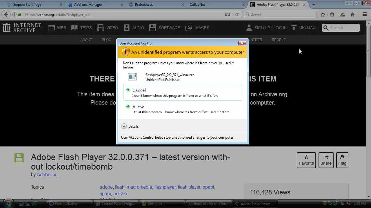Favorite this Flash Player item
Image resolution: width=371 pixels, height=208 pixels.
click(x=306, y=160)
